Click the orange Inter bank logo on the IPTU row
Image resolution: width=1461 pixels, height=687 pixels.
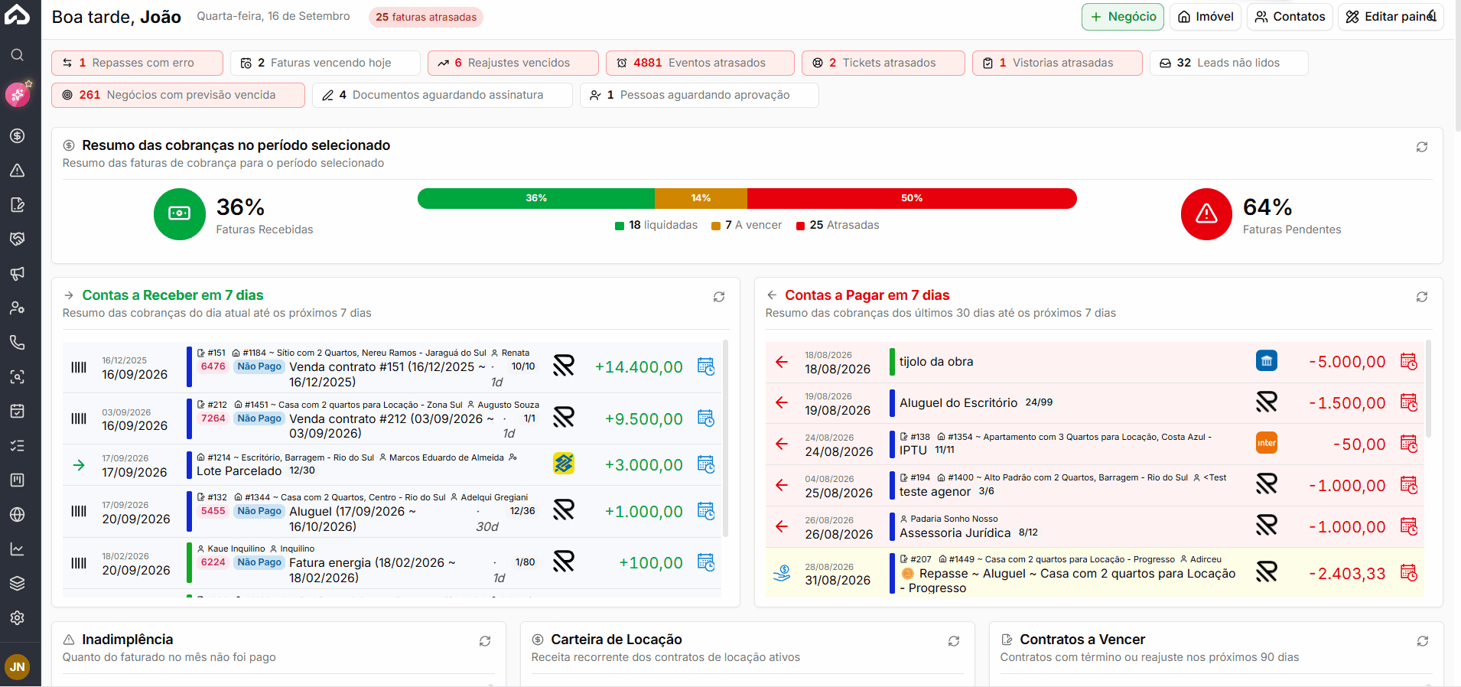(x=1267, y=443)
